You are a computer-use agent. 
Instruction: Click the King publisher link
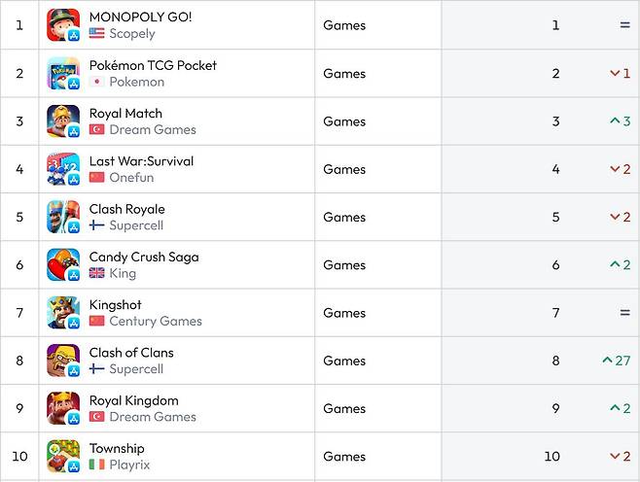click(x=123, y=274)
